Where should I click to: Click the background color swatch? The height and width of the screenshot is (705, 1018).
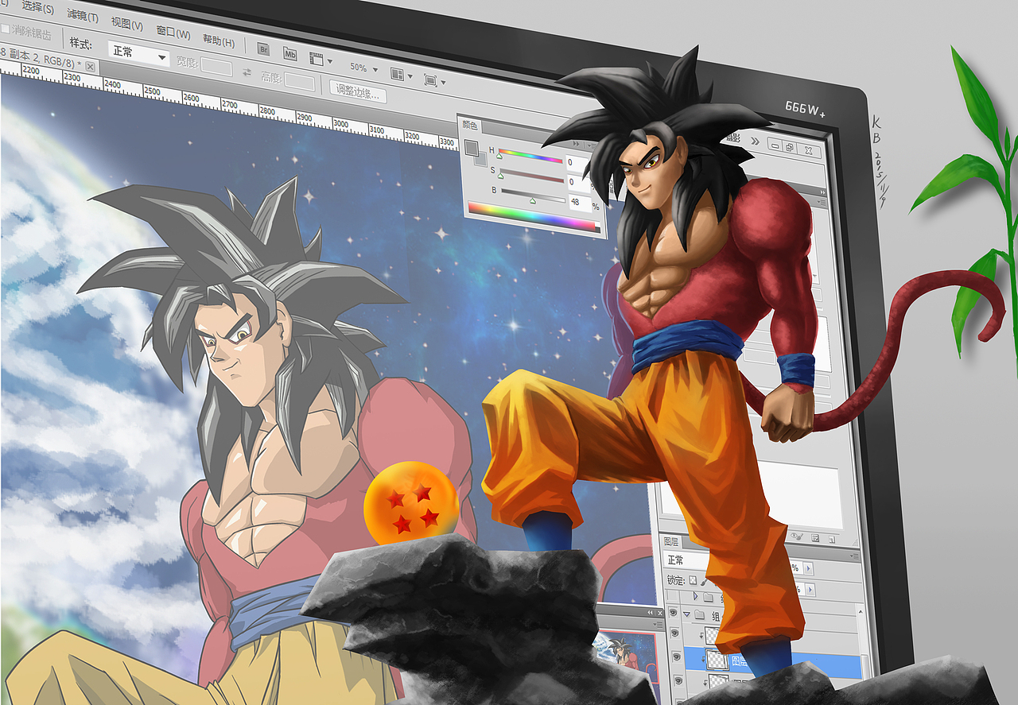[x=482, y=161]
